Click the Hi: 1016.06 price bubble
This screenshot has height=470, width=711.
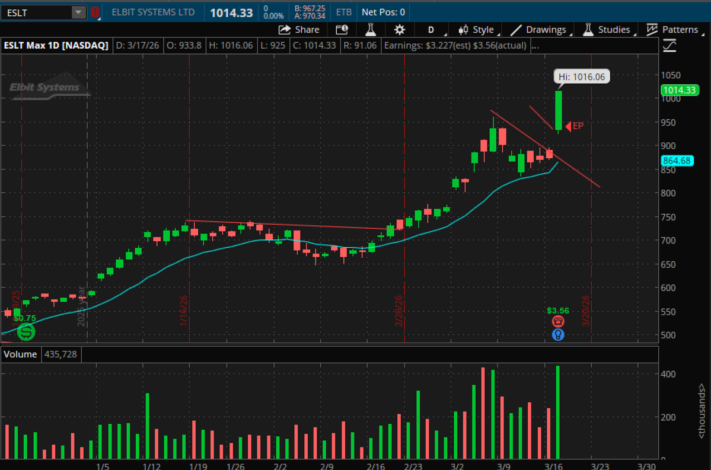click(582, 76)
